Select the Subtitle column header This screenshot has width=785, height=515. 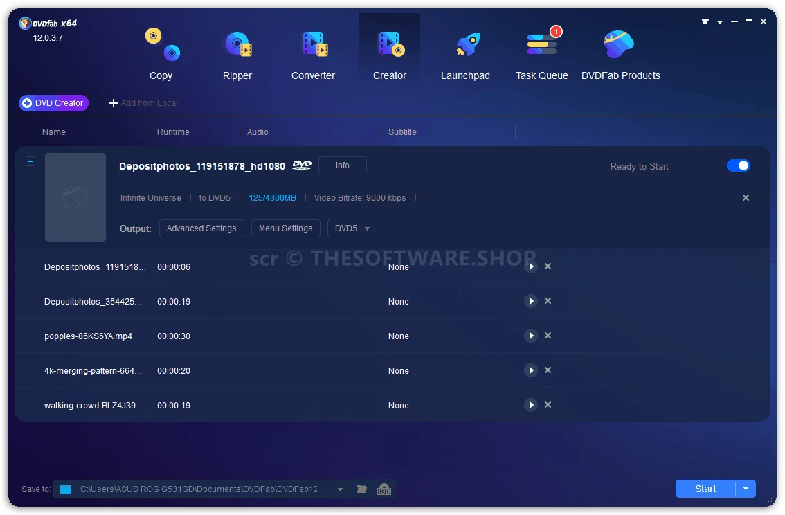(x=402, y=132)
